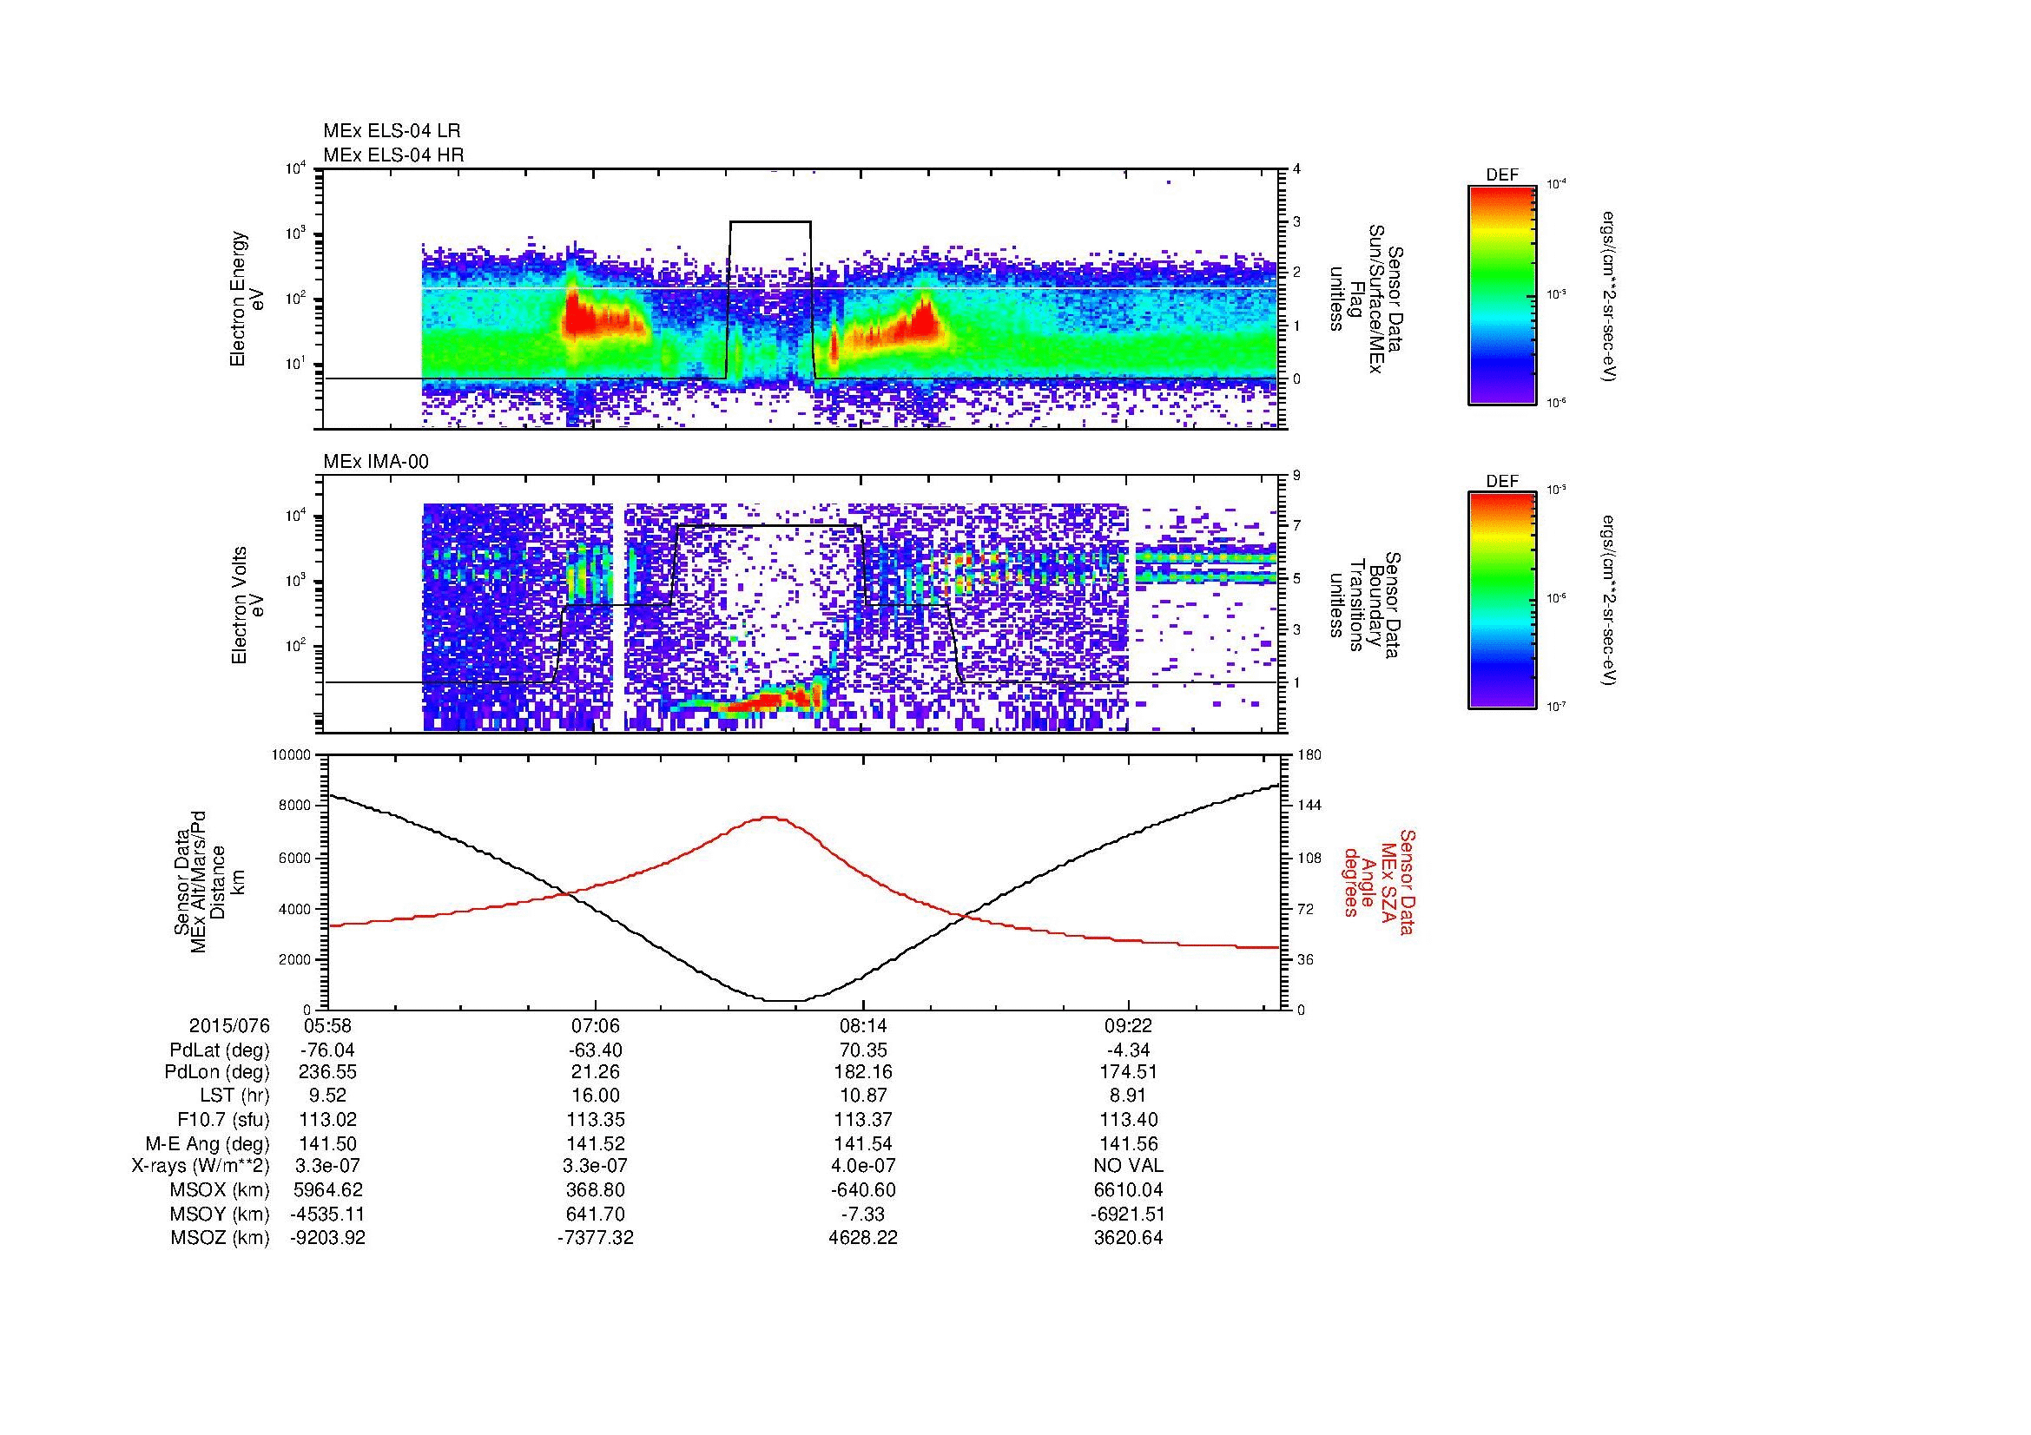Image resolution: width=2031 pixels, height=1435 pixels.
Task: Click the '2015/076' date label
Action: [229, 1025]
